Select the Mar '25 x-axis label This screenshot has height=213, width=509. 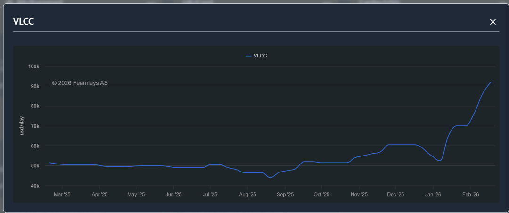62,194
